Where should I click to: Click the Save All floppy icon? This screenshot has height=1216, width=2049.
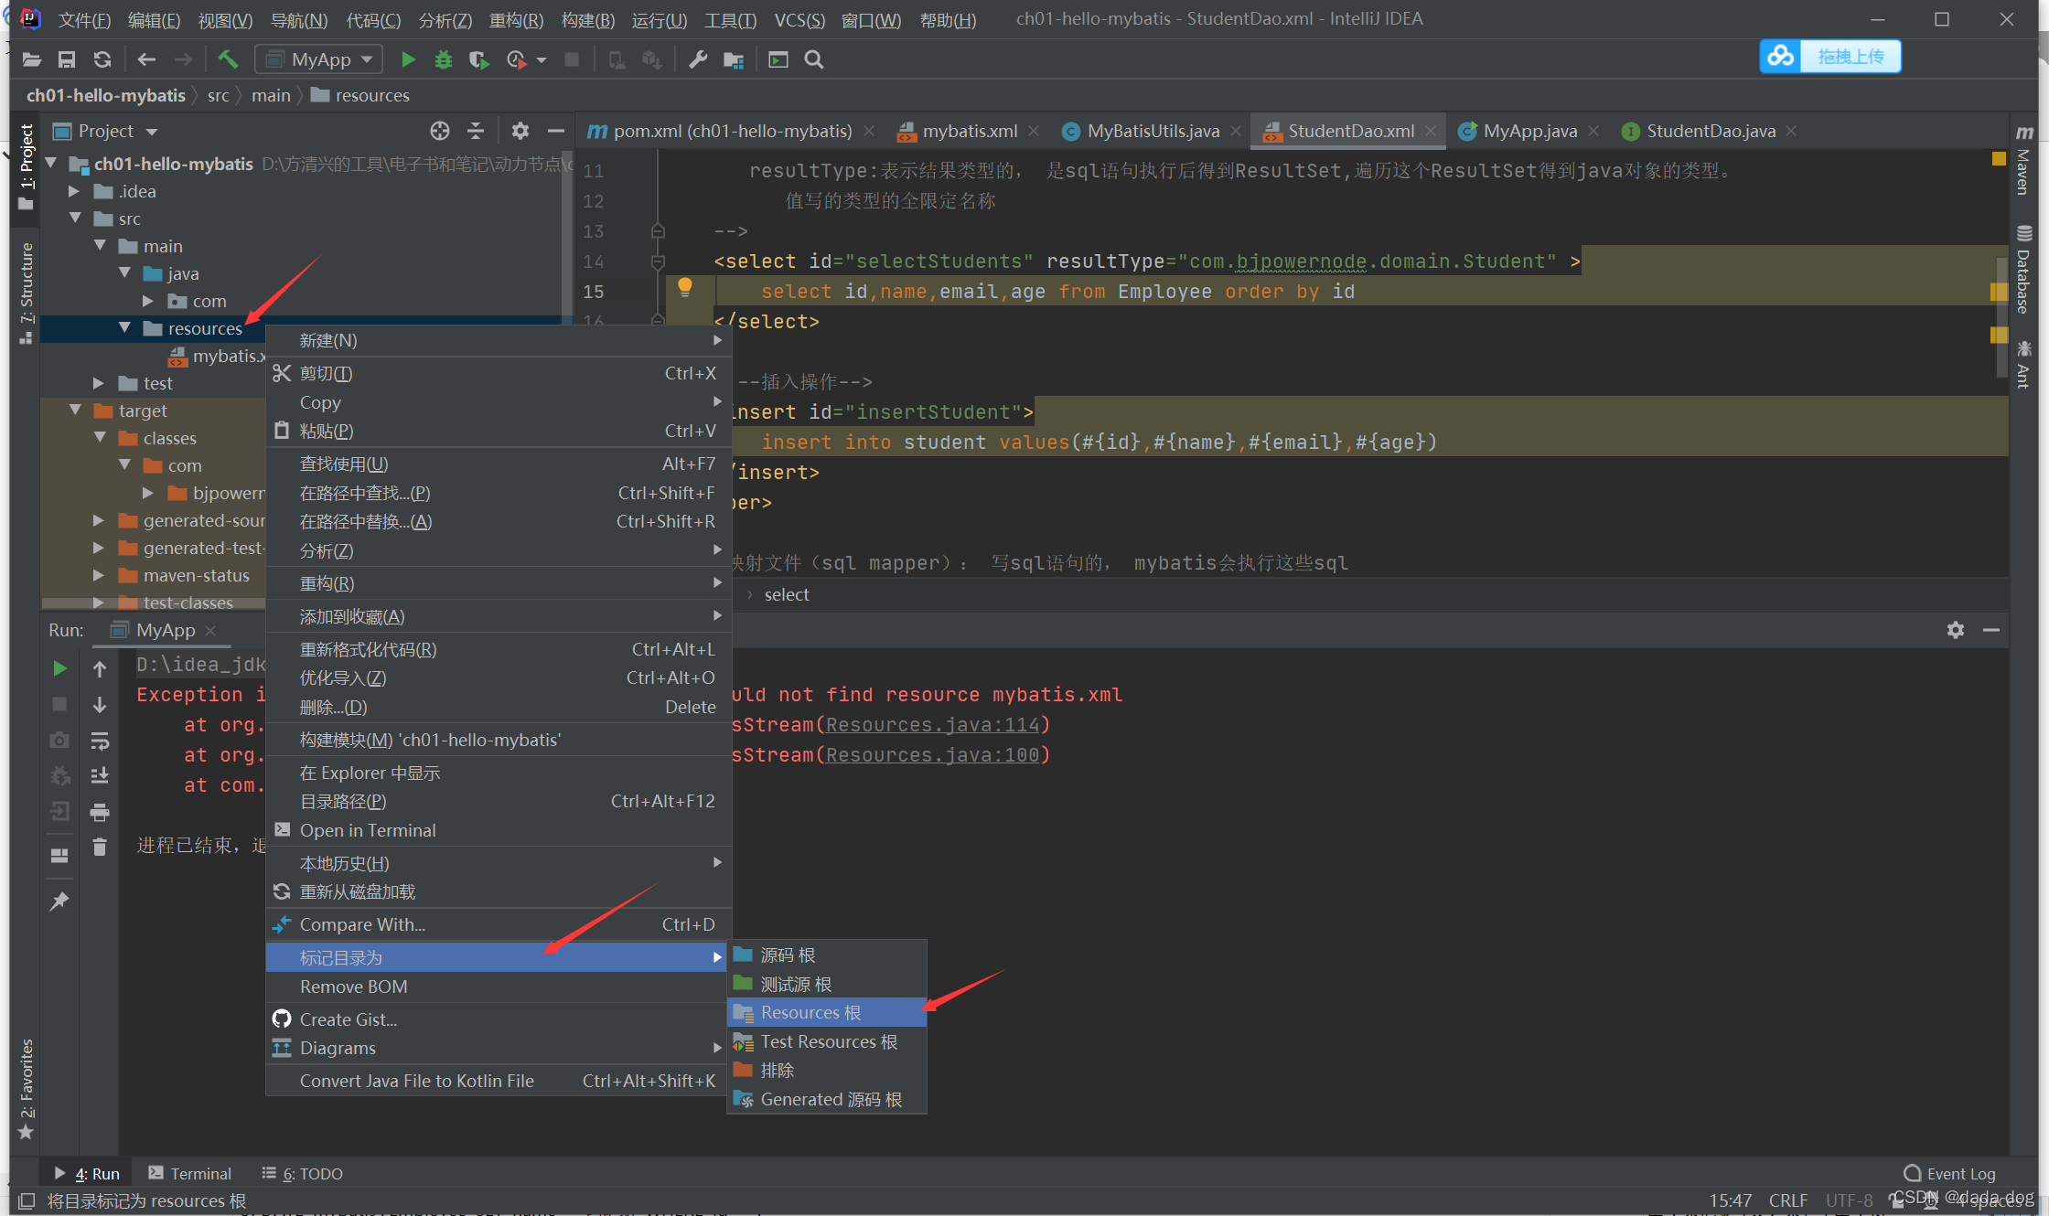pos(67,59)
